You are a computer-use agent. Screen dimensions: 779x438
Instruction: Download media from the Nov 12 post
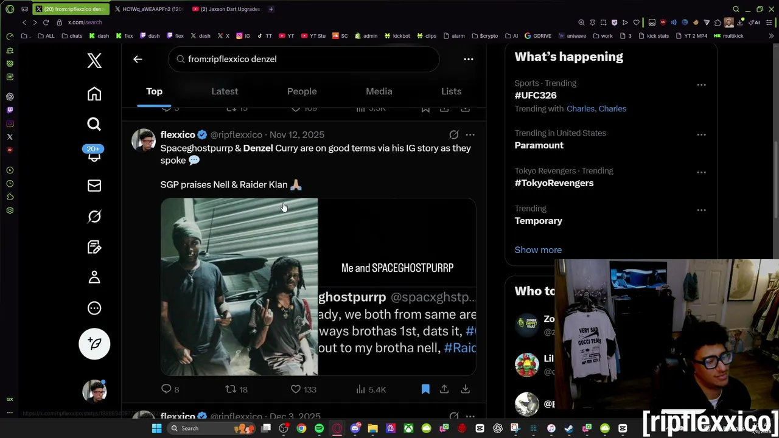tap(465, 389)
